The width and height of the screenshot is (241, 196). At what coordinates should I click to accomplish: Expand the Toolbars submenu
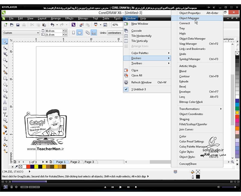pyautogui.click(x=147, y=63)
